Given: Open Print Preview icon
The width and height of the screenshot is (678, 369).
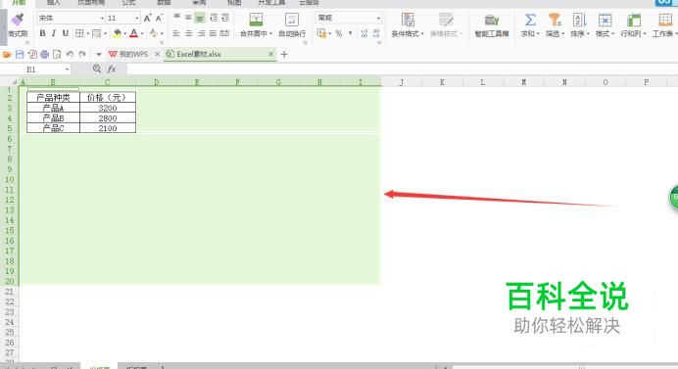Looking at the screenshot, I should pyautogui.click(x=57, y=55).
